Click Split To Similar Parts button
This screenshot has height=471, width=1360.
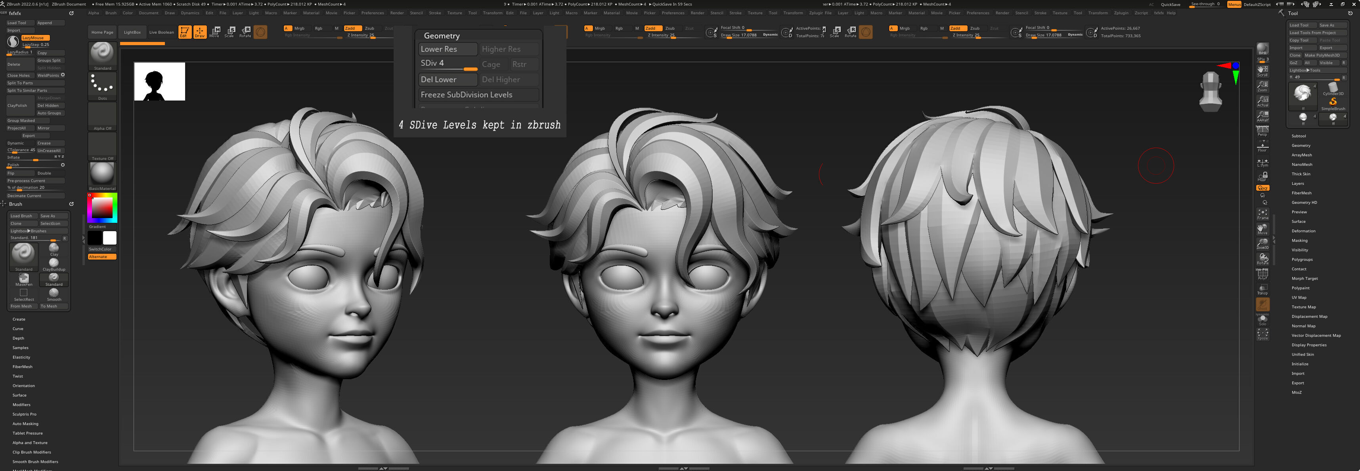(x=35, y=90)
